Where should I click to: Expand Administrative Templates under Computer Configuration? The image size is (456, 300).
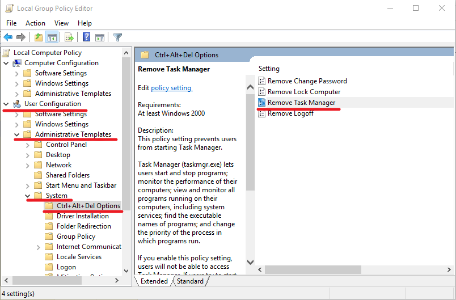tap(17, 94)
